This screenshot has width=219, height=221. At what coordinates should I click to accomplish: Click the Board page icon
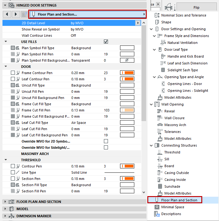click(160, 166)
